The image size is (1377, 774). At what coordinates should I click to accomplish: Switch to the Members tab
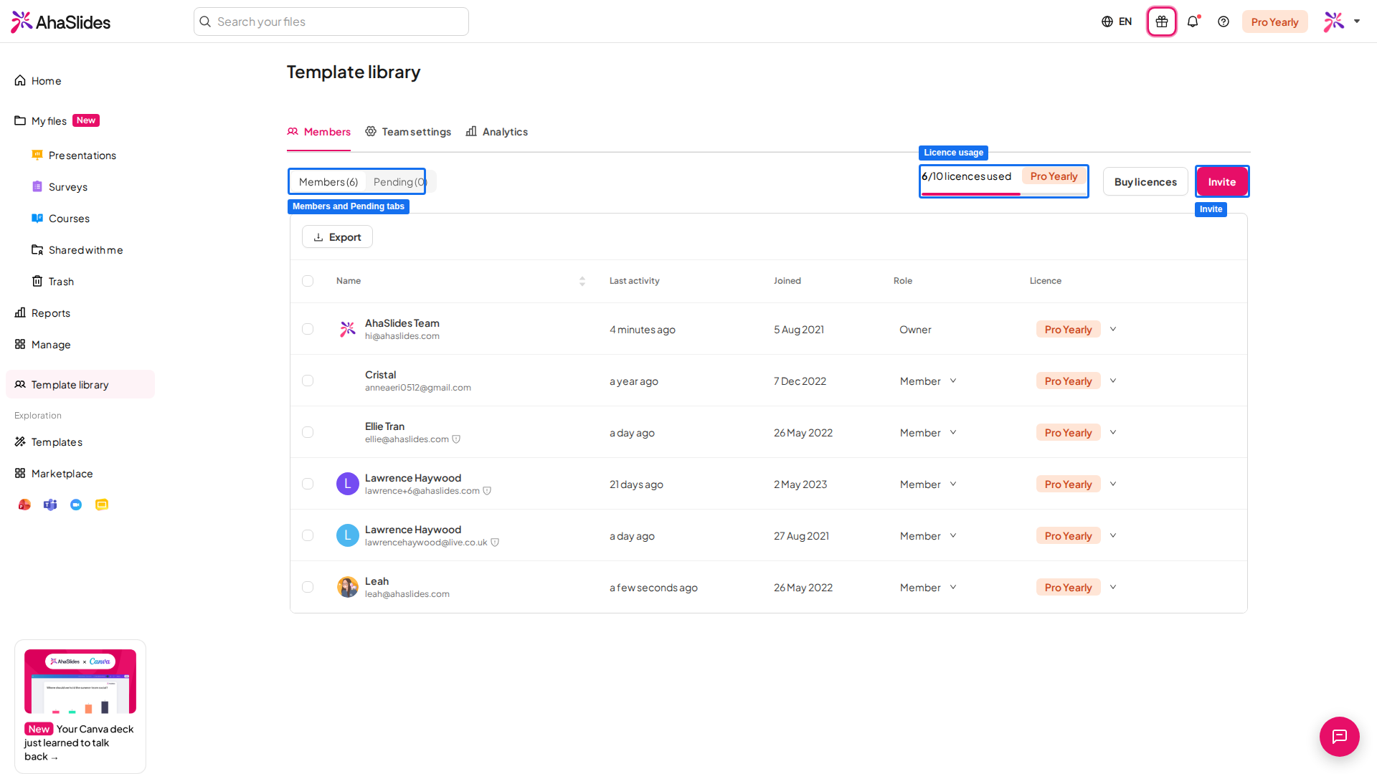pyautogui.click(x=318, y=132)
